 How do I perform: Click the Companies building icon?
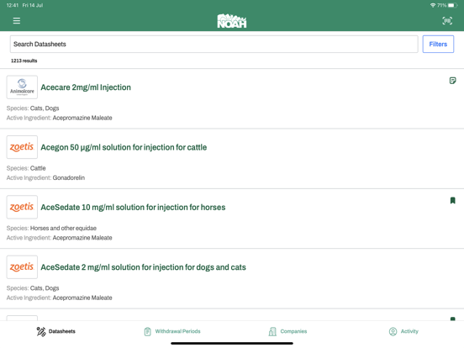coord(272,331)
